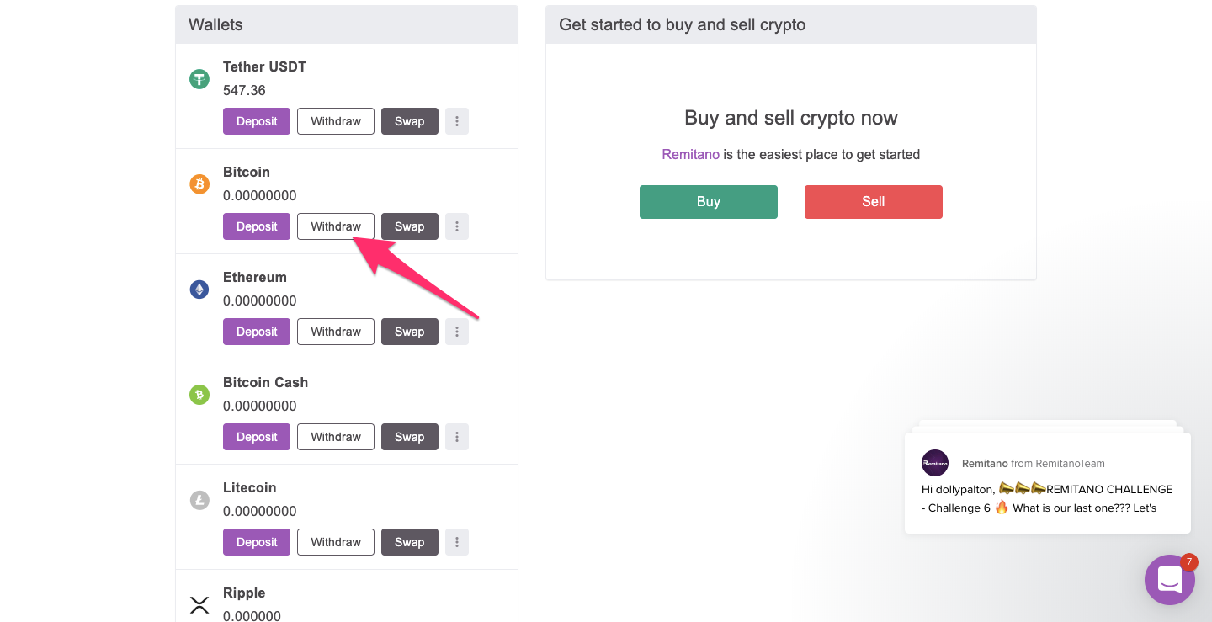Open the purple chat launcher bubble
Viewport: 1212px width, 622px height.
(1169, 579)
